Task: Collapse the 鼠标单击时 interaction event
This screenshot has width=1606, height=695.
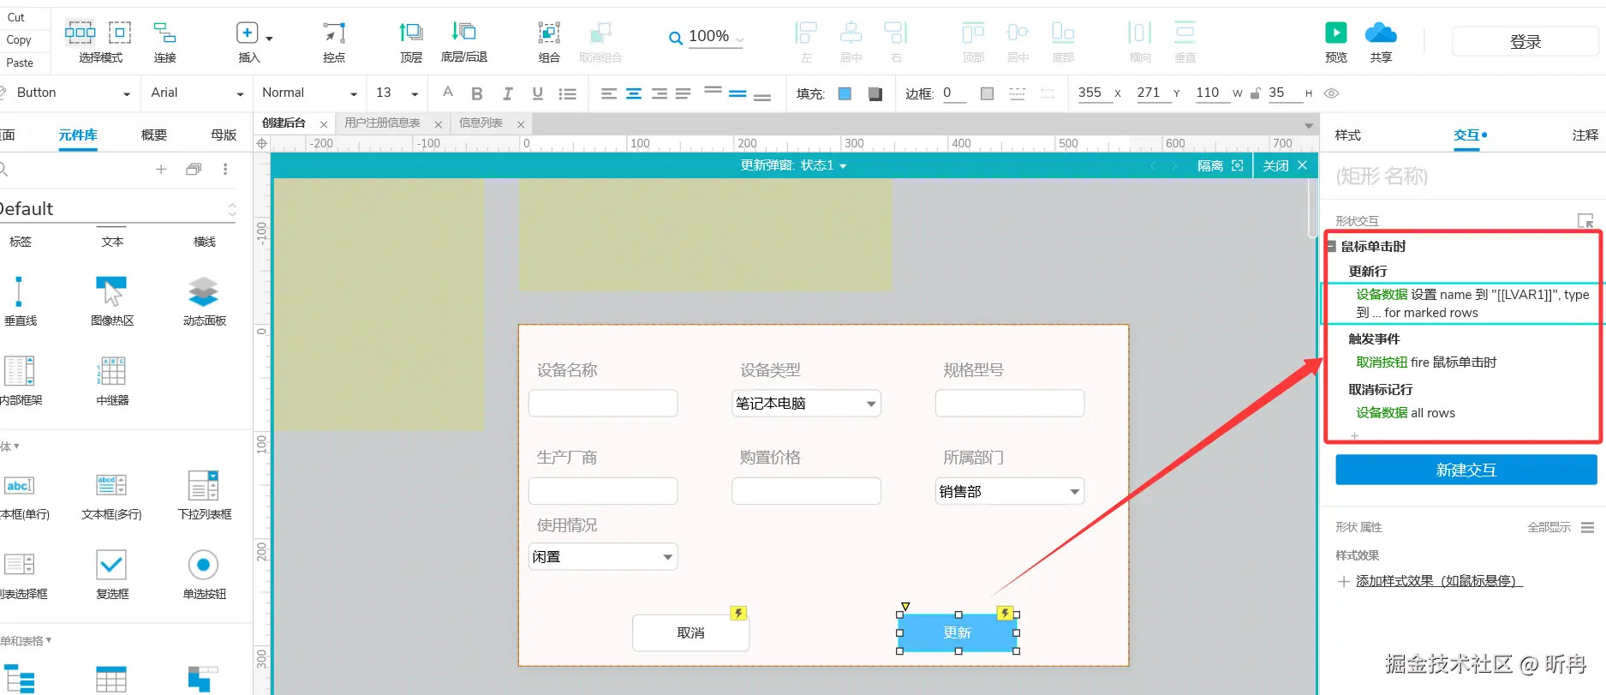Action: coord(1331,247)
